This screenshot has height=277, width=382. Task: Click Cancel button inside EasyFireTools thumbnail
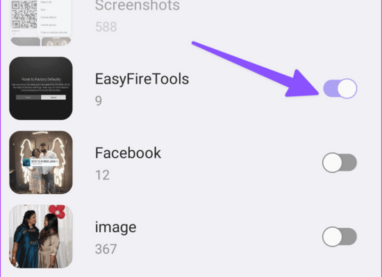pyautogui.click(x=53, y=97)
